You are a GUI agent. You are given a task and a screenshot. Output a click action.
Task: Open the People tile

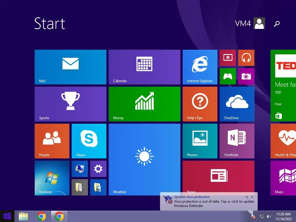tap(52, 141)
